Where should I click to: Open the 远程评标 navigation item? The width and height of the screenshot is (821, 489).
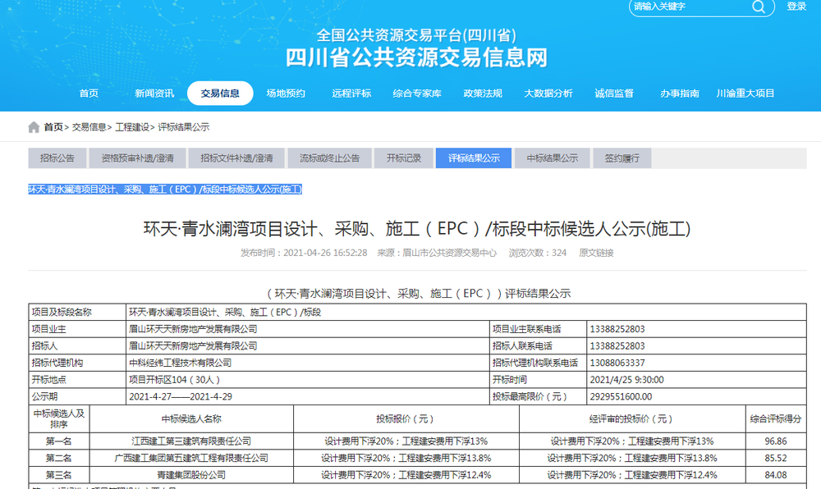pyautogui.click(x=351, y=93)
